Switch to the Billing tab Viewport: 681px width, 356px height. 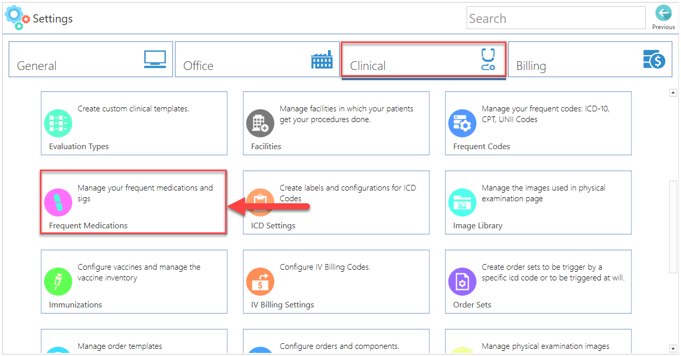coord(590,59)
